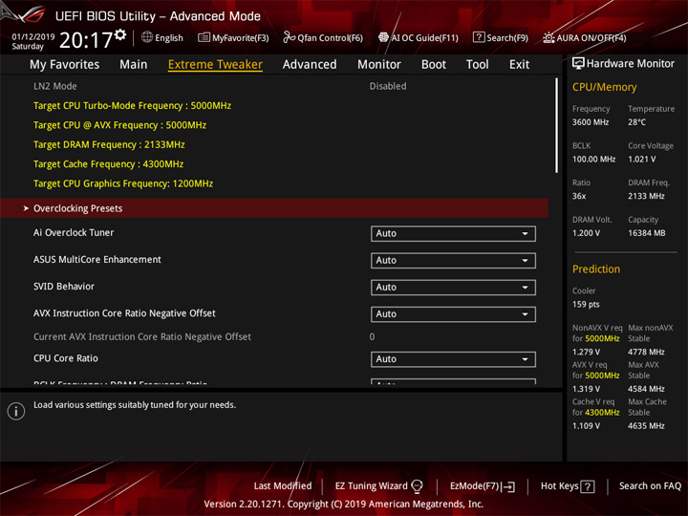688x516 pixels.
Task: Launch AI OC Guide(F11)
Action: point(419,37)
